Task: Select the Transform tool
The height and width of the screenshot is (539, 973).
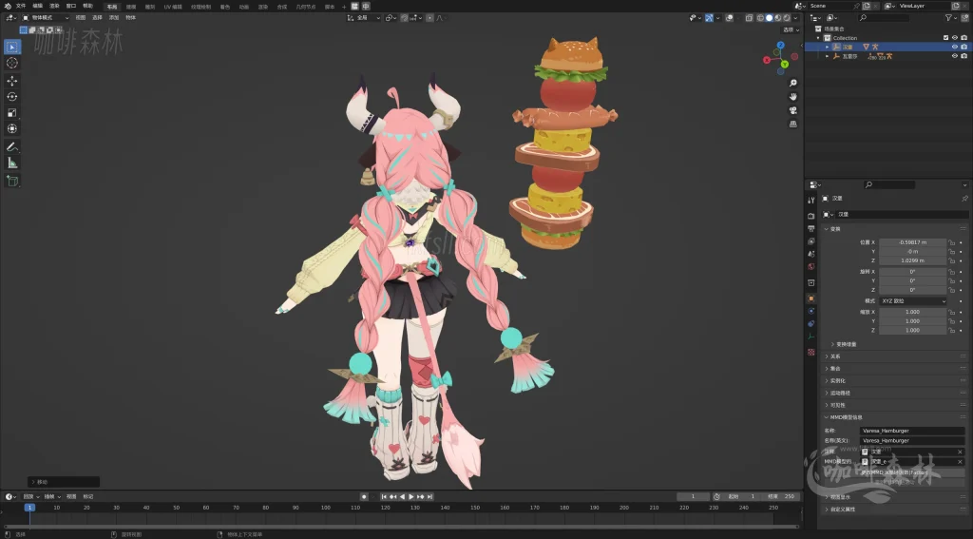Action: pos(11,128)
